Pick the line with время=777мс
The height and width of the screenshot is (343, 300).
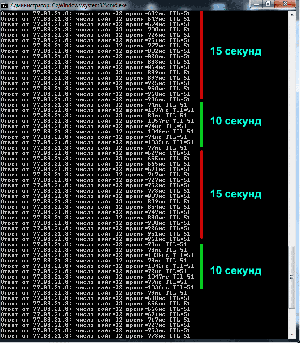96,46
